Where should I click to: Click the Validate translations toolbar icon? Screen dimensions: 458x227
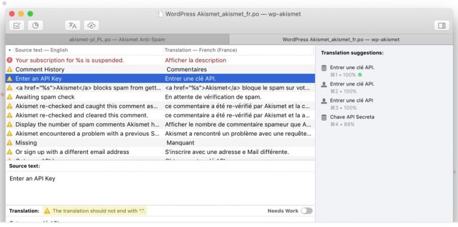17,26
